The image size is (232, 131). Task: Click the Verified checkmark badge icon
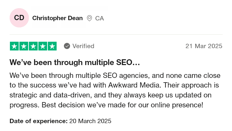coord(67,46)
